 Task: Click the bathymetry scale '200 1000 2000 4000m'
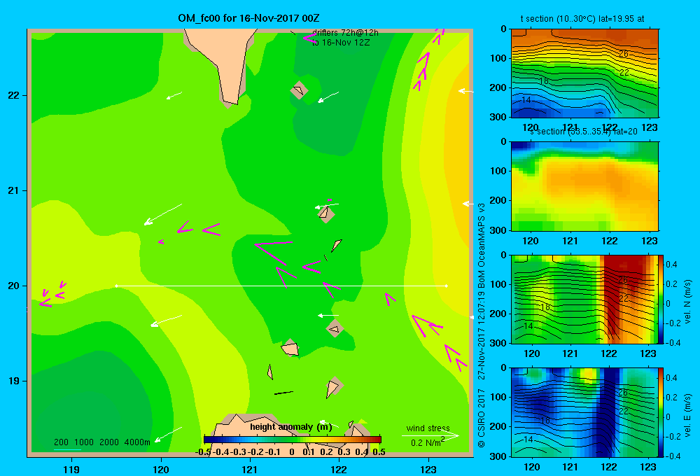pos(101,442)
